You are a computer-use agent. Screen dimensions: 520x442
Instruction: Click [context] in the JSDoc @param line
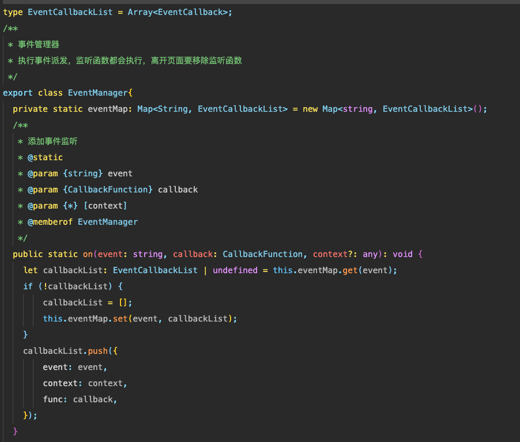105,206
